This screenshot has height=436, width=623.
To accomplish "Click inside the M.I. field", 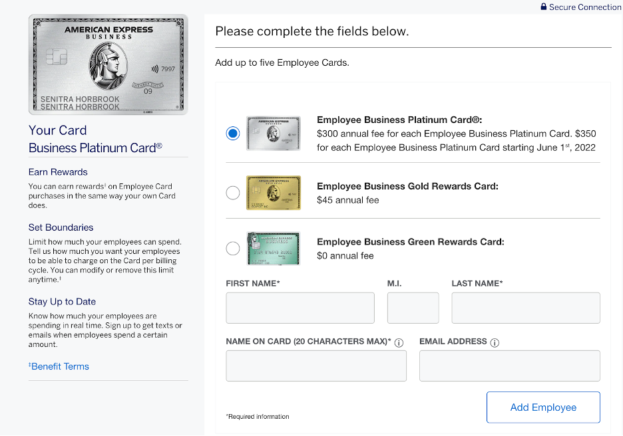I will 413,307.
